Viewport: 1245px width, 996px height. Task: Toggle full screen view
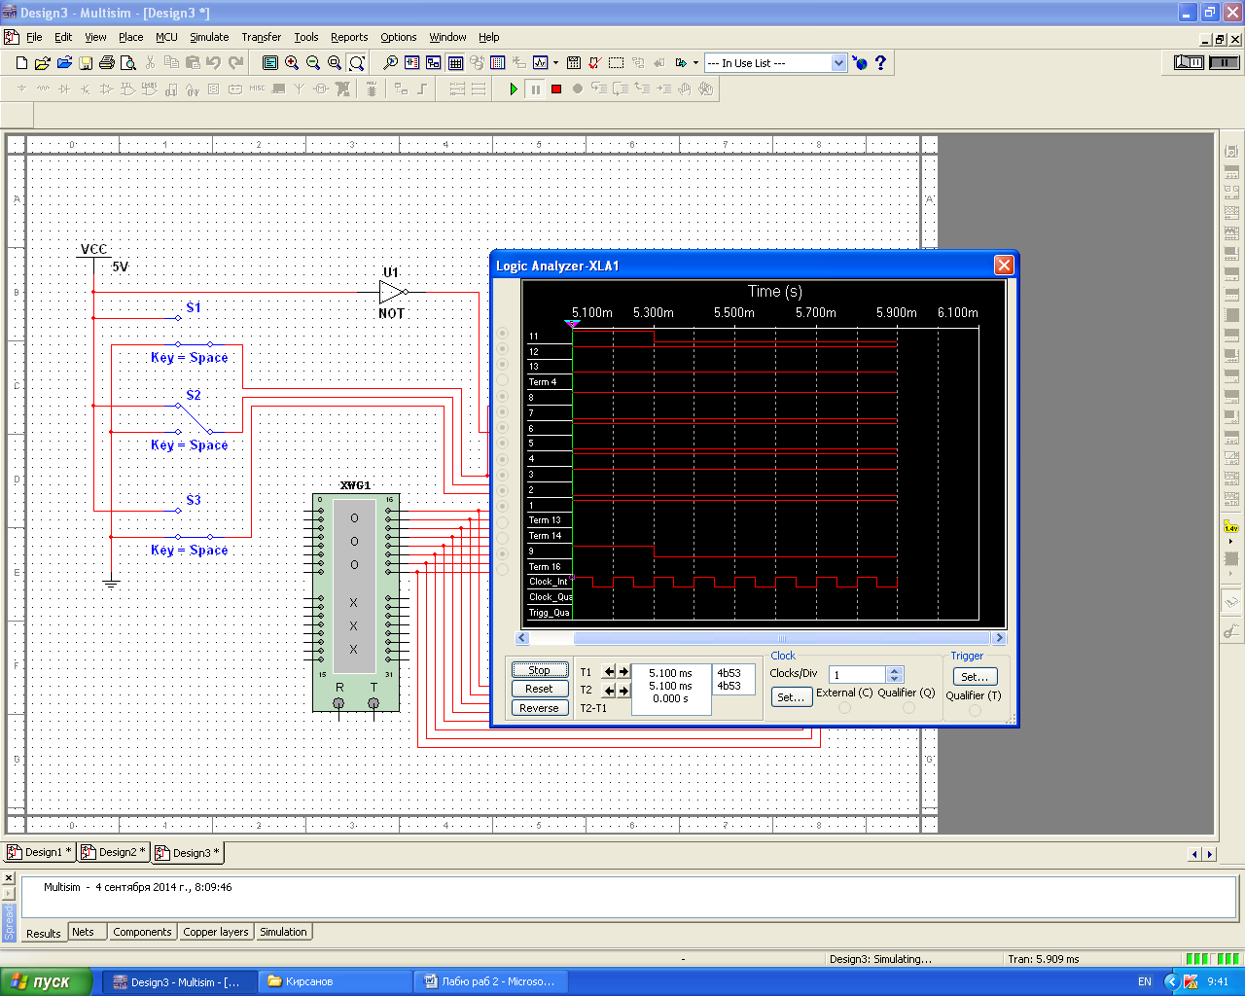[270, 63]
